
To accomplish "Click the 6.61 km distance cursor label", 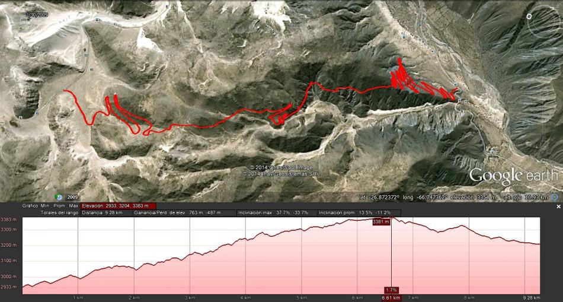I will click(391, 298).
